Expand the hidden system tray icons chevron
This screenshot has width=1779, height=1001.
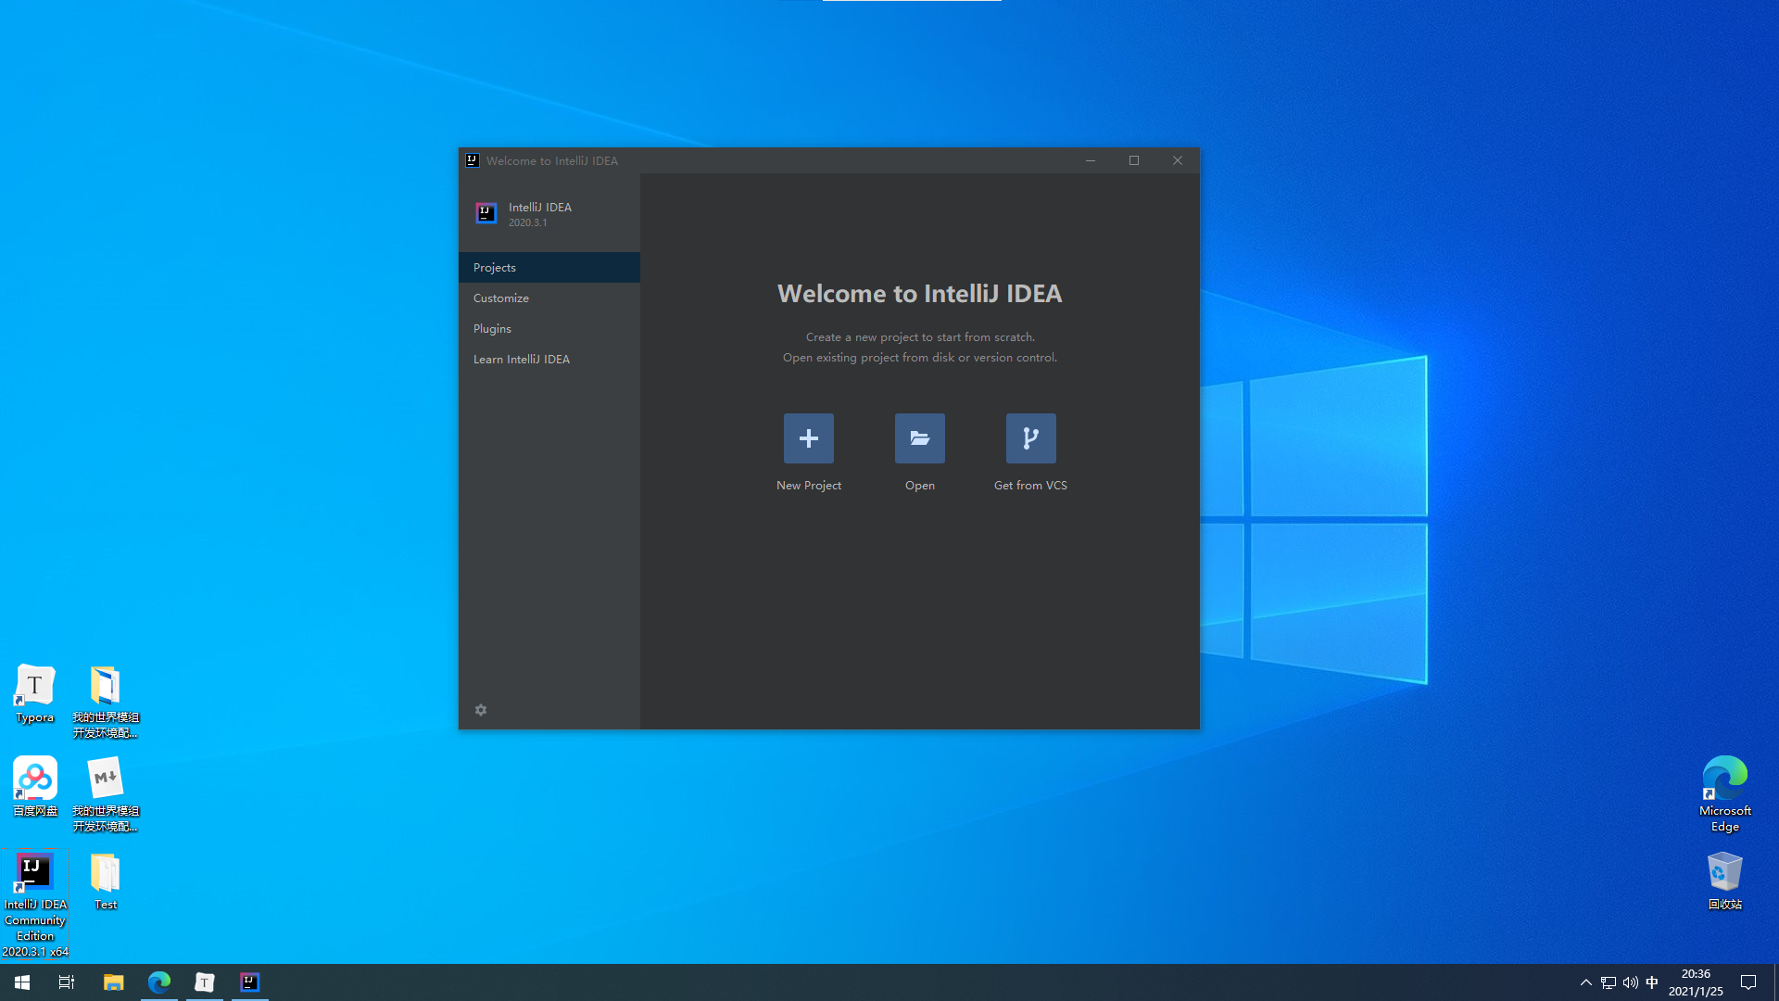point(1585,982)
